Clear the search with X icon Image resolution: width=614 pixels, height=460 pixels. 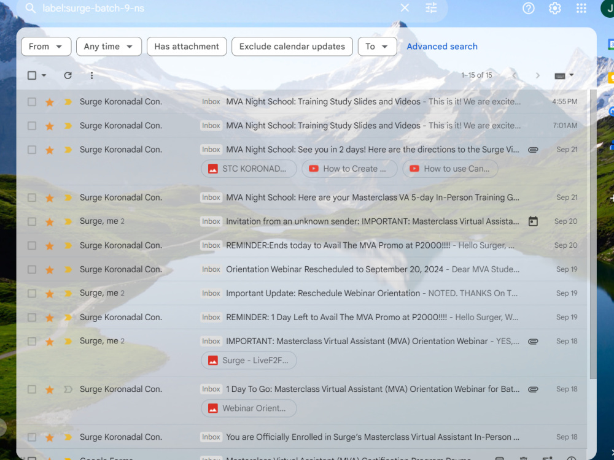pyautogui.click(x=405, y=8)
